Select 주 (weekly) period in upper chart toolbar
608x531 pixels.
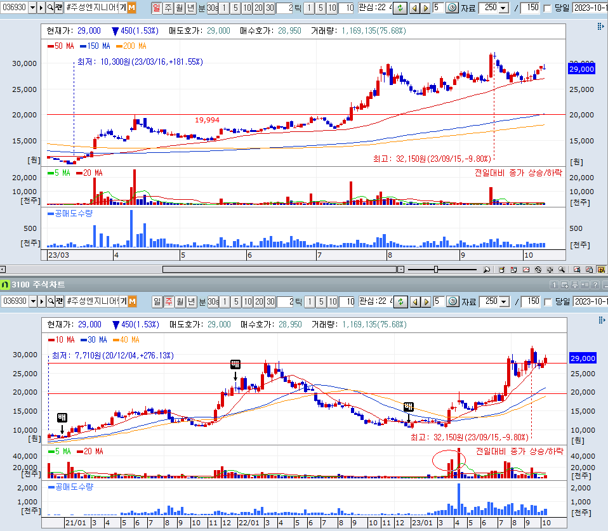168,8
